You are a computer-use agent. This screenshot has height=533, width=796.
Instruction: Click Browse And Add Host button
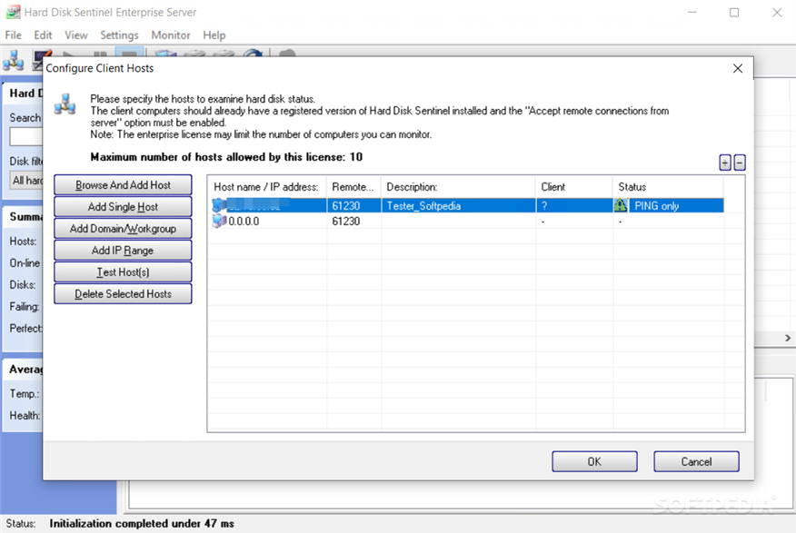pos(123,185)
